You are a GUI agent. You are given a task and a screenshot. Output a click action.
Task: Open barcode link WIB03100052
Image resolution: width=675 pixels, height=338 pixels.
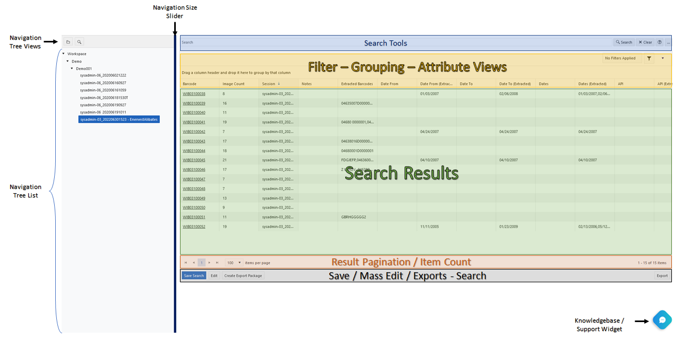point(194,227)
